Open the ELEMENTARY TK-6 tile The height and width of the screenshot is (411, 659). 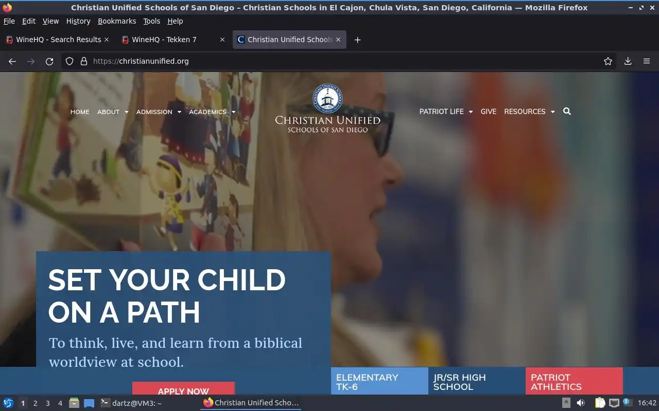[379, 381]
